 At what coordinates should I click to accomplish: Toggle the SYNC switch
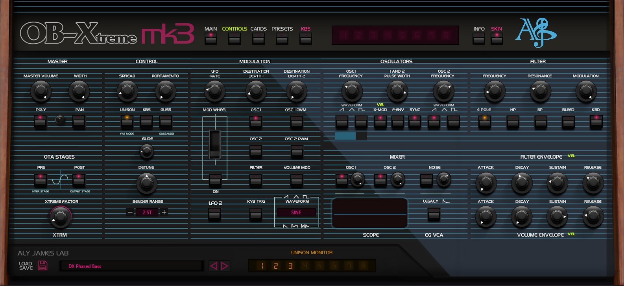click(x=415, y=122)
